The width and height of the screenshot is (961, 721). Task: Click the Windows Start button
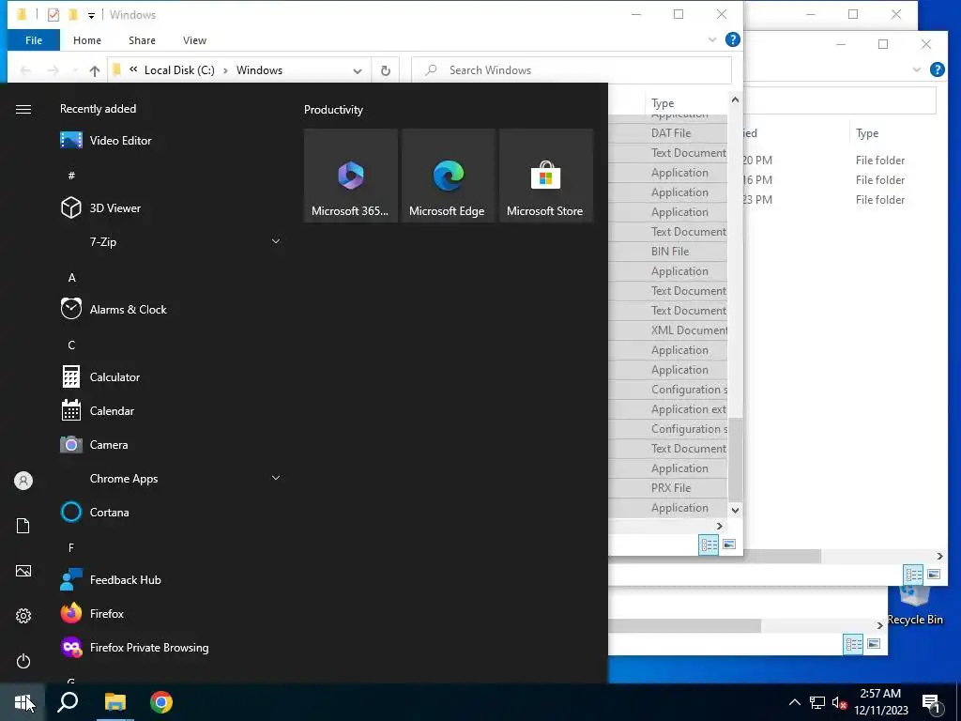(23, 702)
